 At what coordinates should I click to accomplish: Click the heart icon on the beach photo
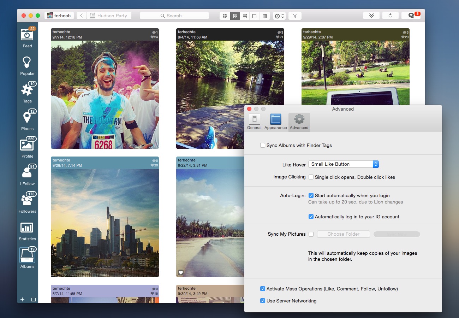[x=181, y=272]
